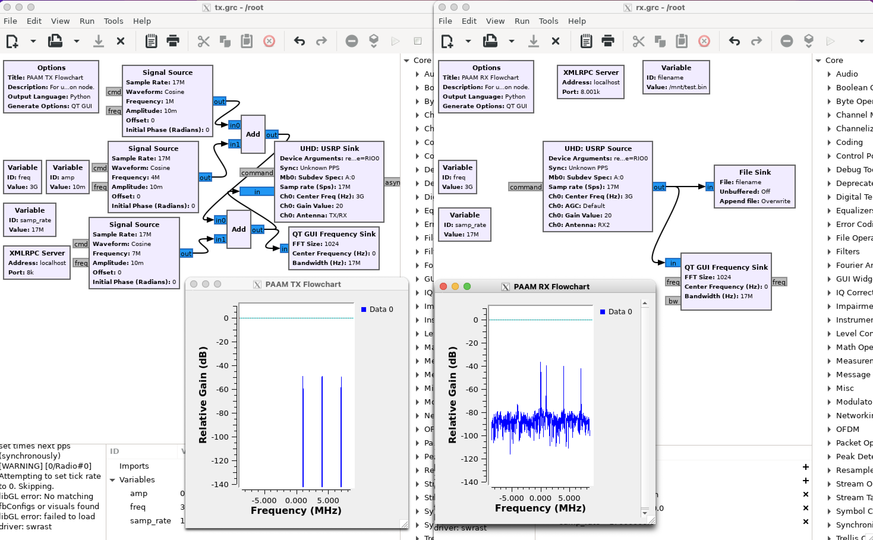Click the scroll-down arrow in PAAM RX window
Screen dimensions: 873x540
(644, 513)
